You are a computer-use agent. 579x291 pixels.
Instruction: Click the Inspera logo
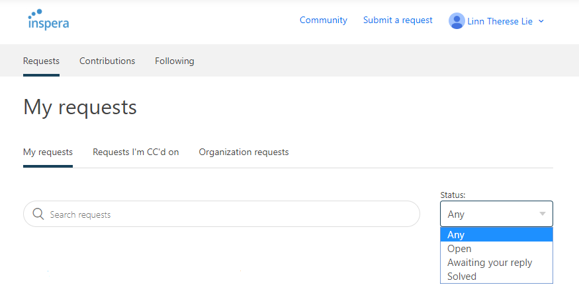pos(48,20)
